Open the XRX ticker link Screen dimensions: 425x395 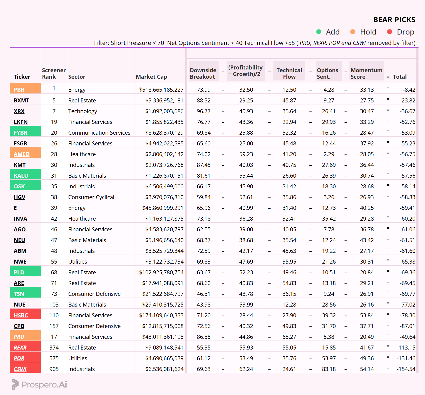pos(19,111)
